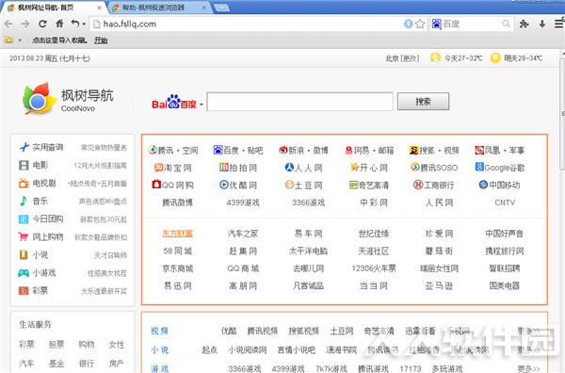565x373 pixels.
Task: Open the 中国移动 site link
Action: tap(499, 185)
